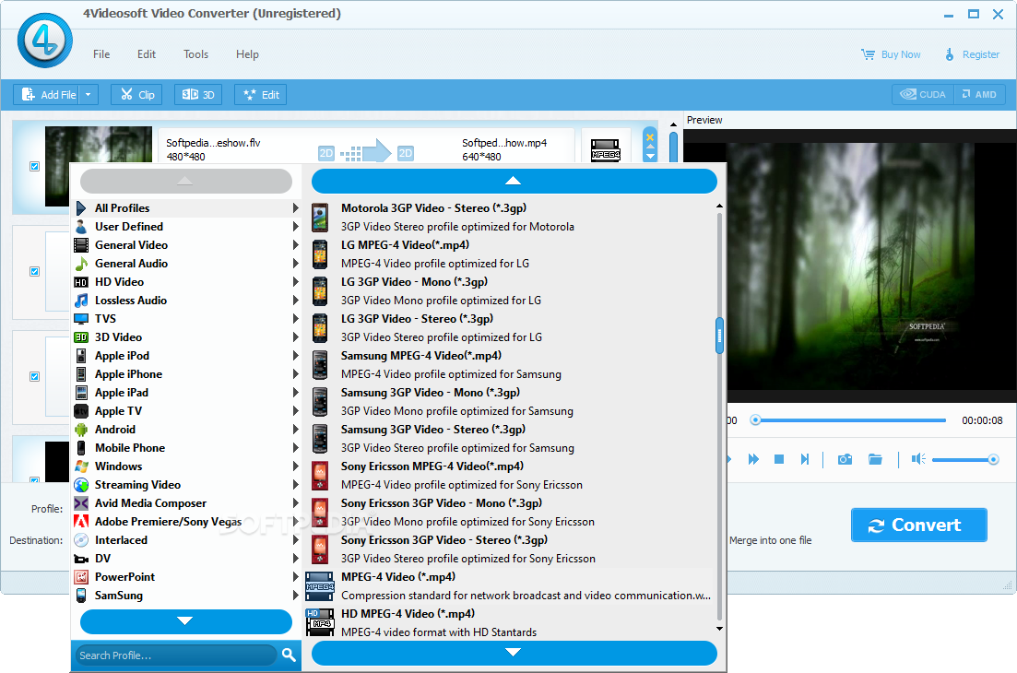Viewport: 1017px width, 673px height.
Task: Mute the preview volume speaker
Action: coord(917,459)
